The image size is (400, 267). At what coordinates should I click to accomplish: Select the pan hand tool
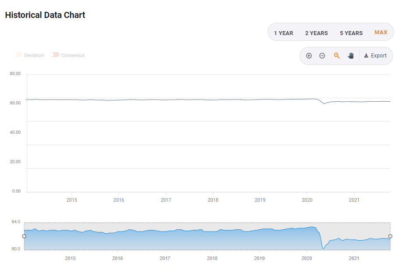(x=350, y=56)
